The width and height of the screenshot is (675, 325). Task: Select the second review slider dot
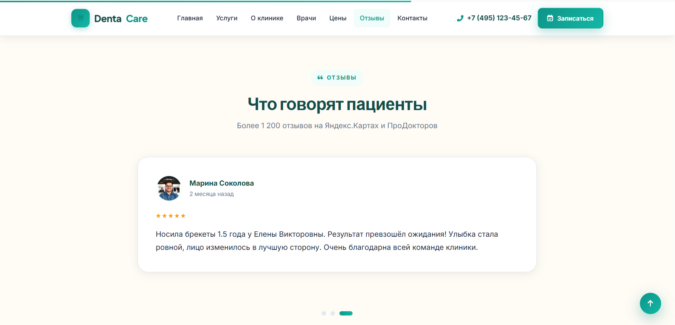333,313
